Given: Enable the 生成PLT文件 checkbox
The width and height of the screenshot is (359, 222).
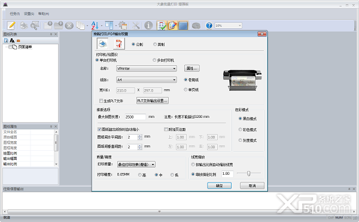Looking at the screenshot, I should pyautogui.click(x=101, y=101).
